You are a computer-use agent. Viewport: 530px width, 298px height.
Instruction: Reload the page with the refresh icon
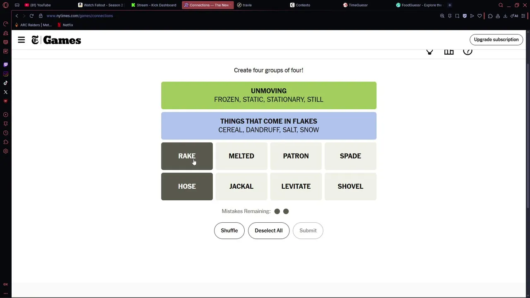click(x=31, y=16)
